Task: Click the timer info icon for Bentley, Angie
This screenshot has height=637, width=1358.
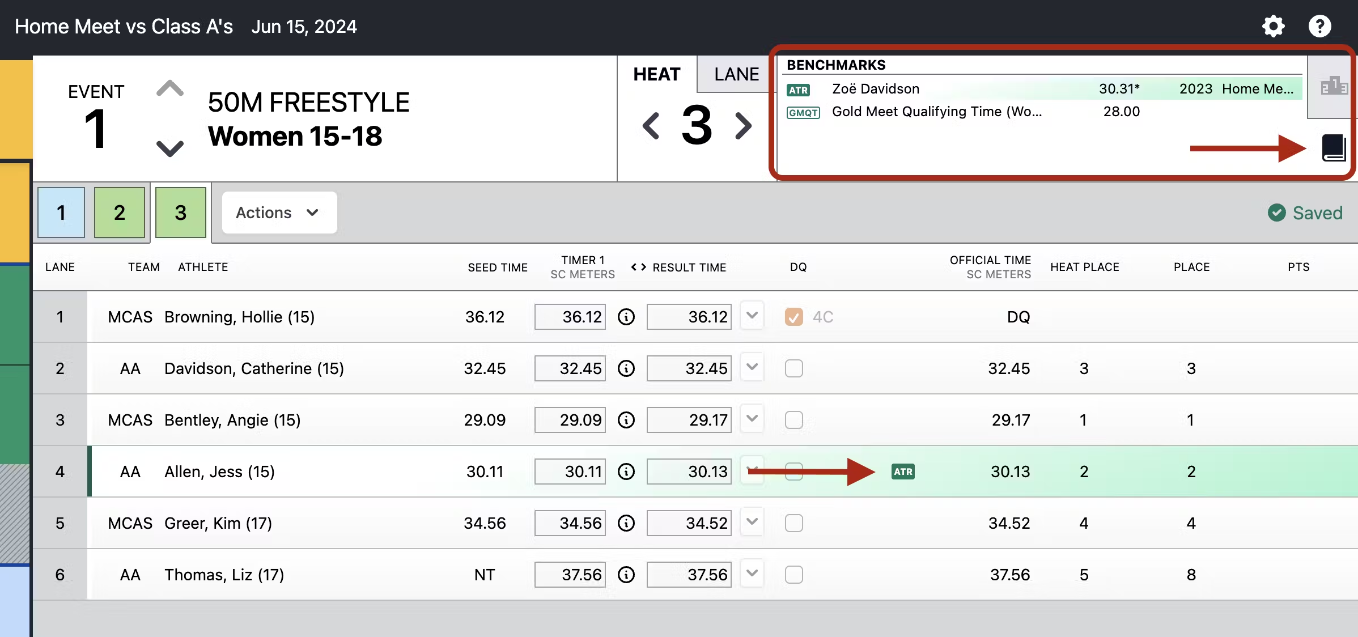Action: [626, 420]
